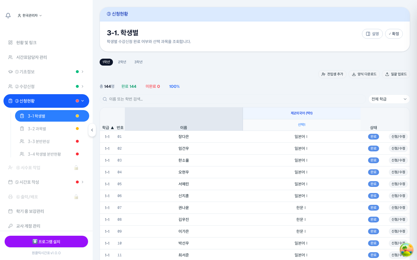Click the 설명 button
The width and height of the screenshot is (417, 260).
click(372, 34)
